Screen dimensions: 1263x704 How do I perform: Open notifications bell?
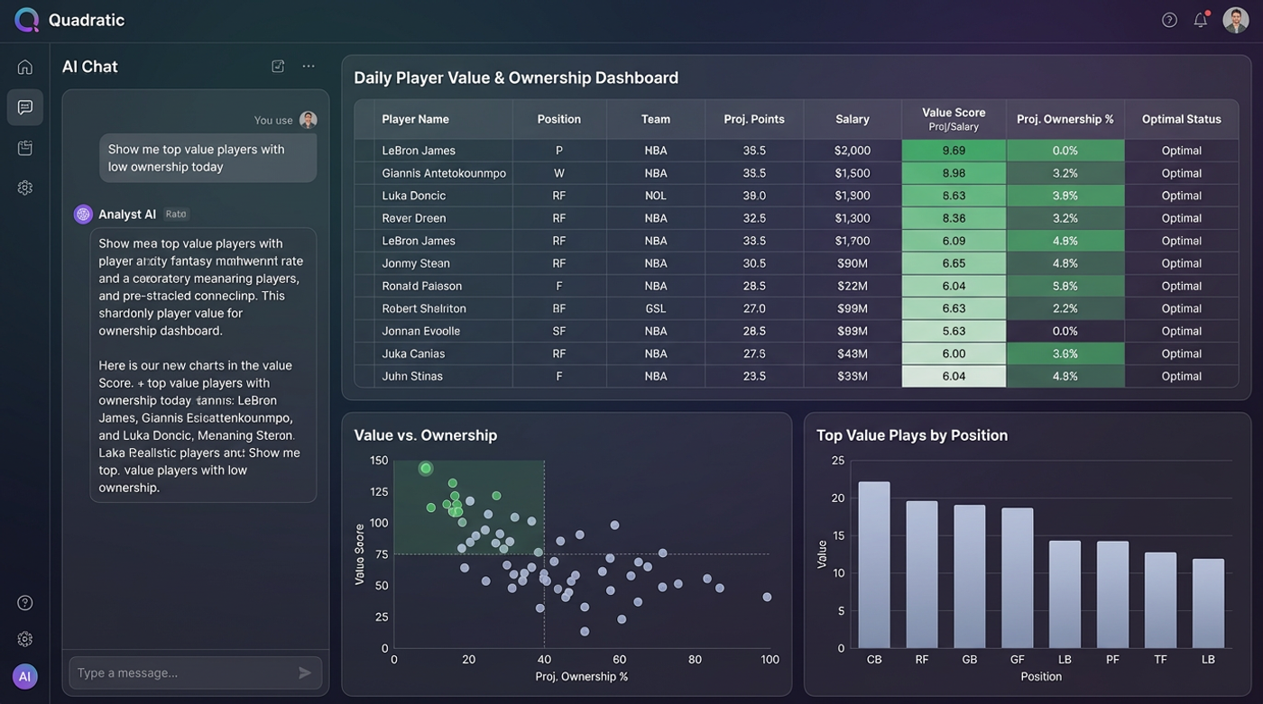[x=1201, y=20]
